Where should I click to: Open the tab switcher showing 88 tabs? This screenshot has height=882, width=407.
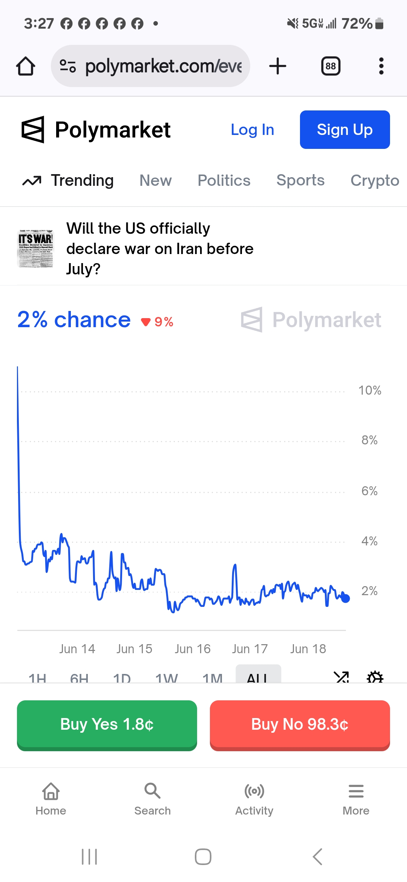[330, 66]
